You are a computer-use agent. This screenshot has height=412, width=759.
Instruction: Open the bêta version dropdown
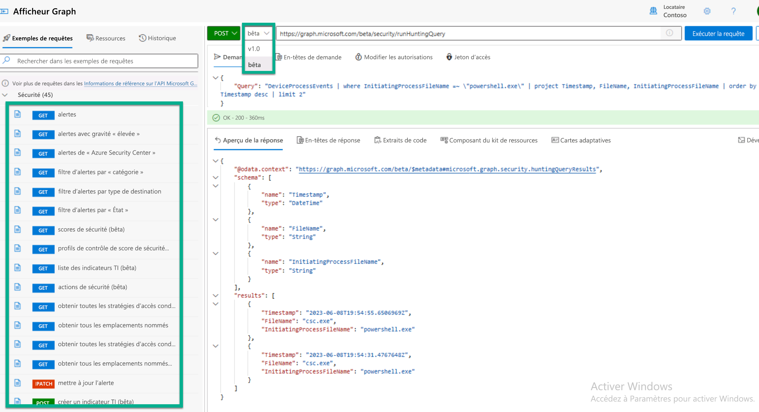coord(258,33)
